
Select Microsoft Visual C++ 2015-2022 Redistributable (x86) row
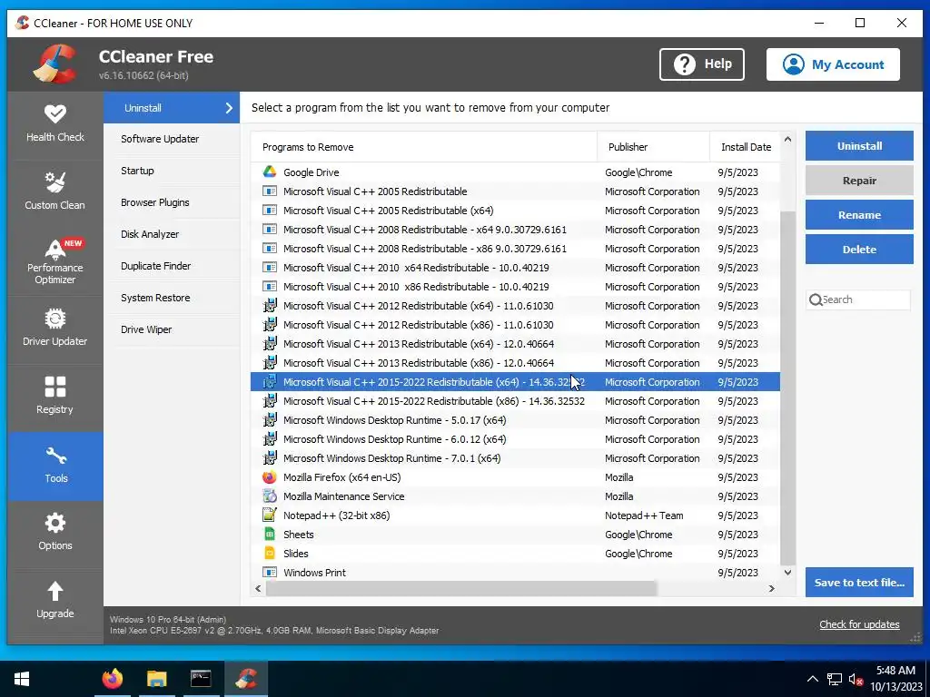coord(515,401)
